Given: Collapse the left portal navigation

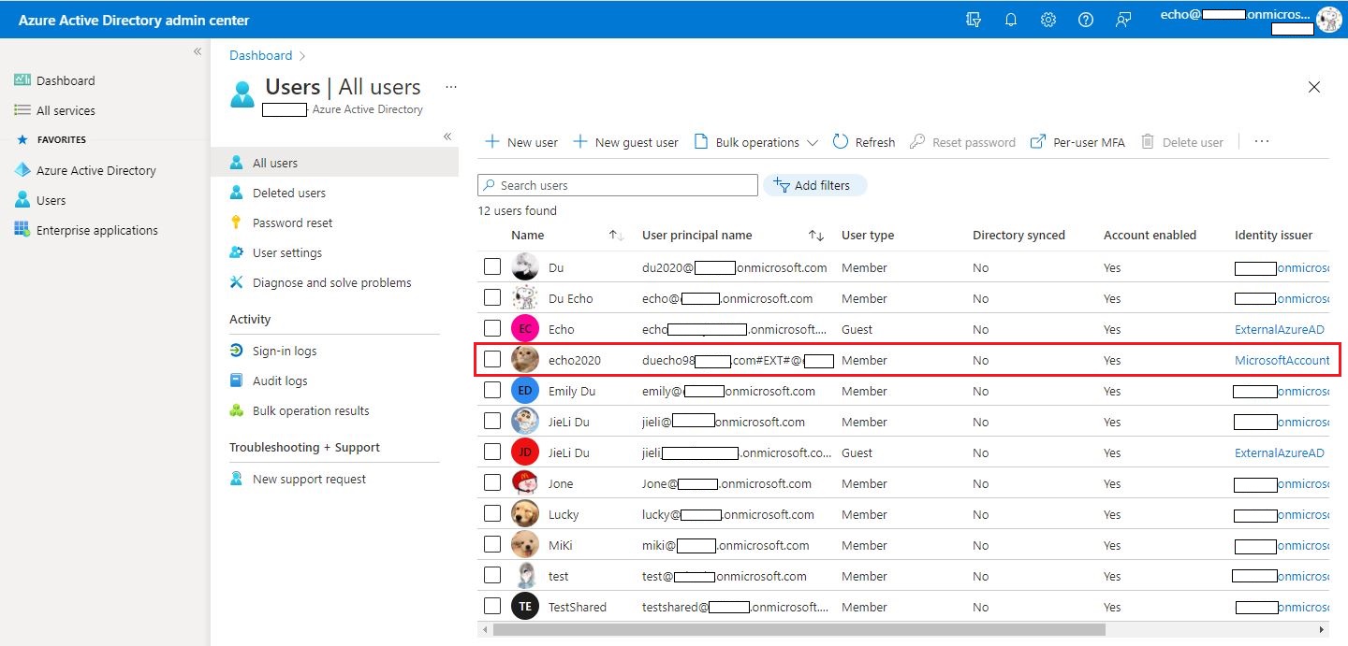Looking at the screenshot, I should 198,51.
